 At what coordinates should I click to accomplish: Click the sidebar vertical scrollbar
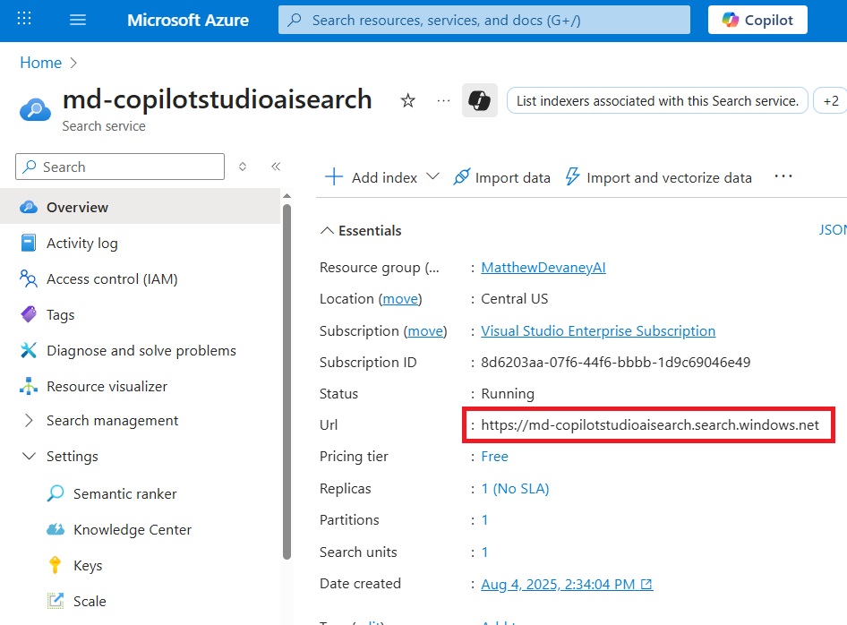point(287,381)
